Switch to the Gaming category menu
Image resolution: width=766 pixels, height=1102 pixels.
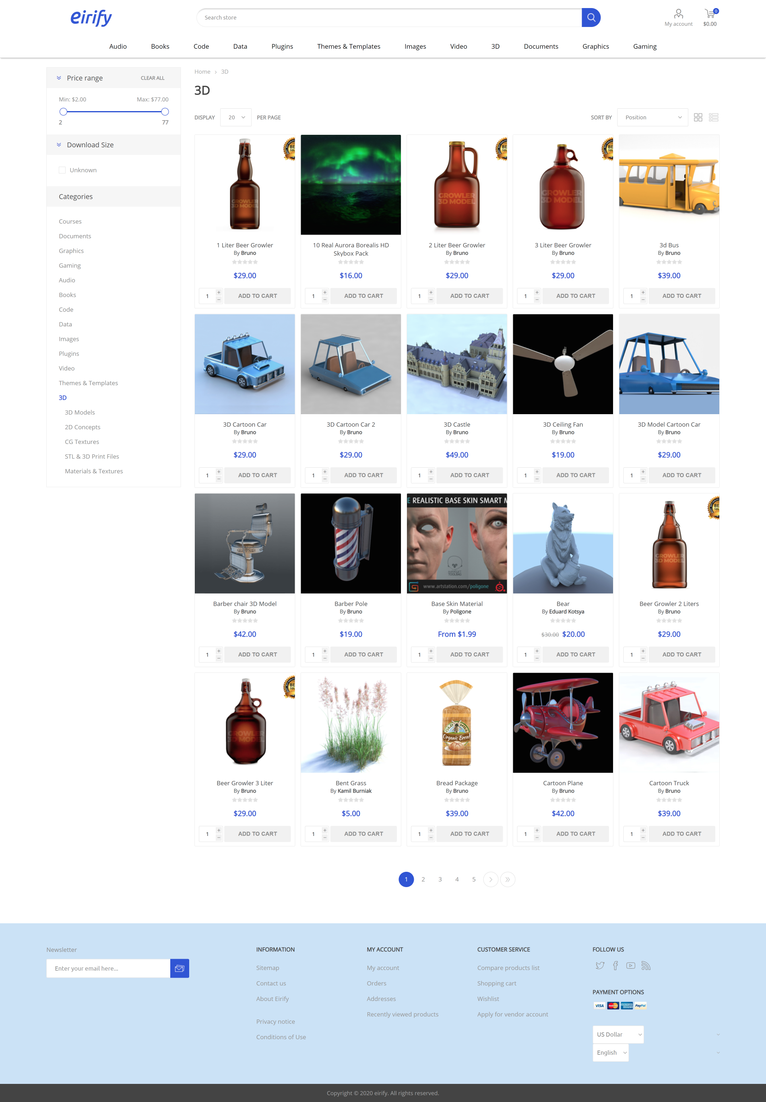click(x=644, y=46)
